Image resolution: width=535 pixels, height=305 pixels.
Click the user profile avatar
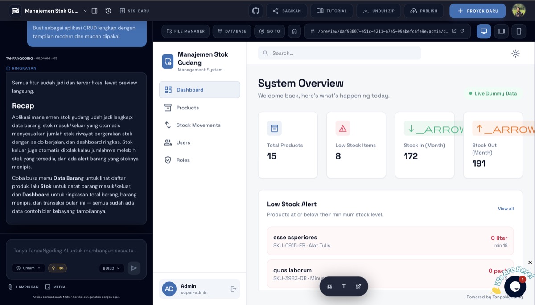click(x=519, y=11)
